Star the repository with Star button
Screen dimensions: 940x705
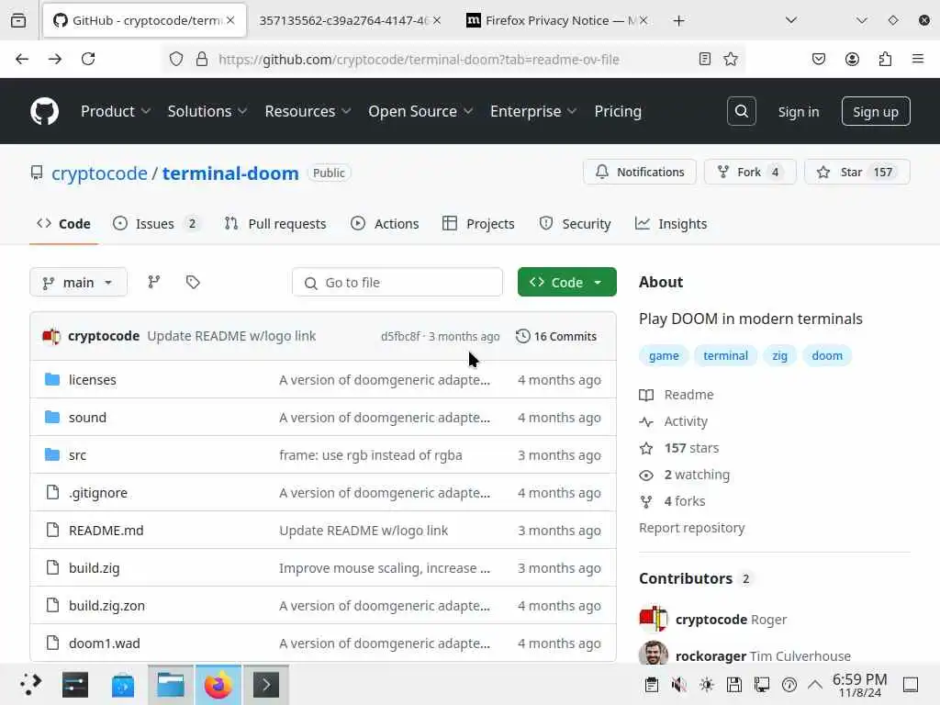(x=857, y=172)
